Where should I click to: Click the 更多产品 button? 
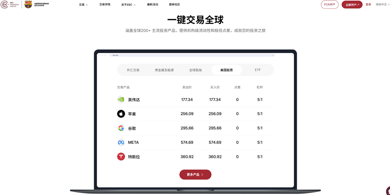195,174
